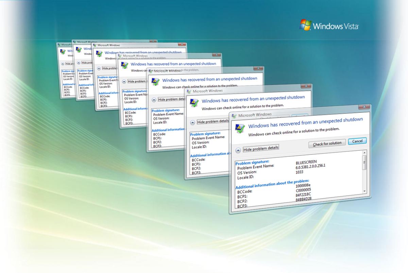This screenshot has width=408, height=273.
Task: Click the BCP1 value C0000005
Action: coord(304,190)
